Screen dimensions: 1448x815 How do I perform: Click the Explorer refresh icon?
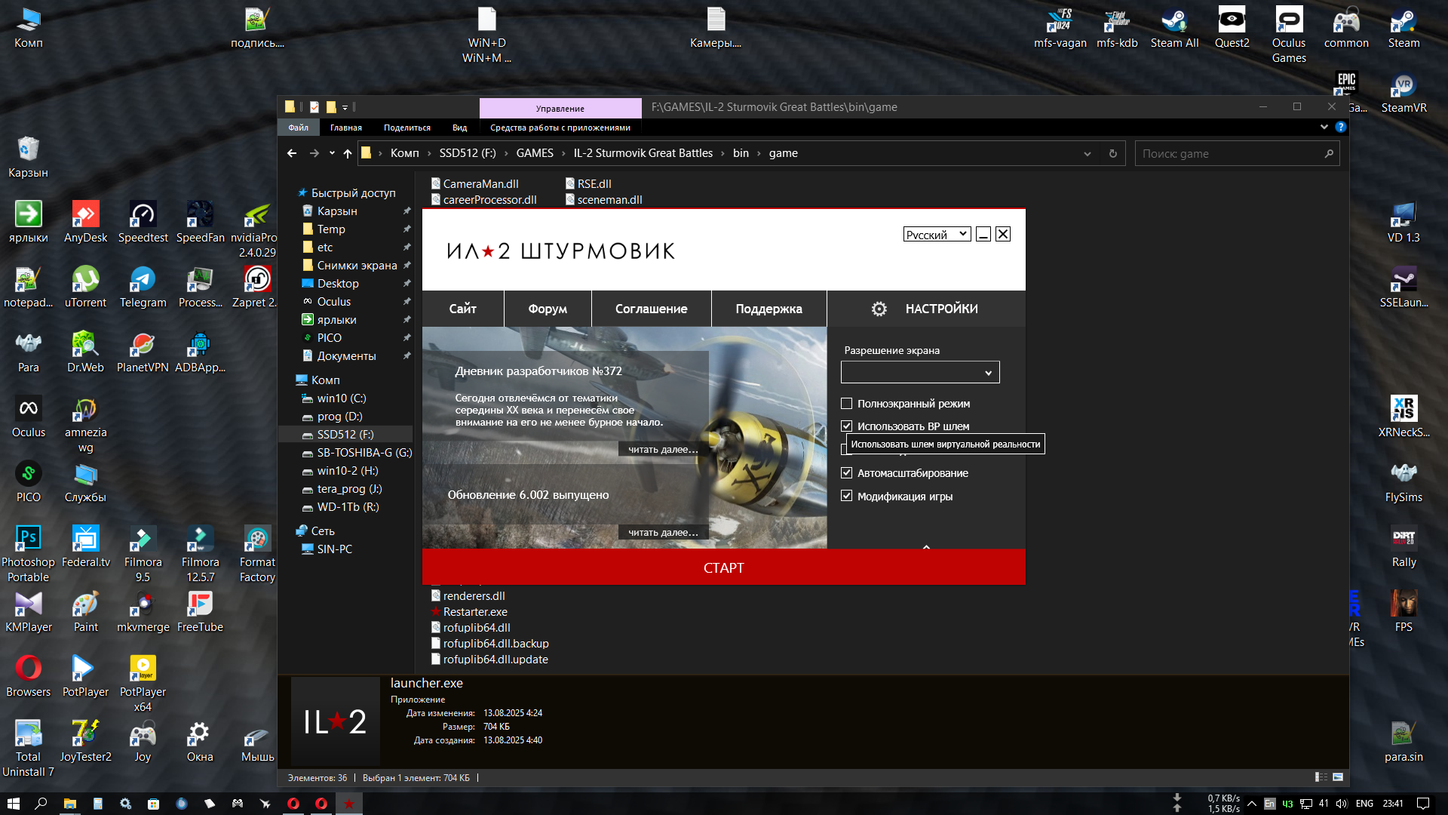tap(1112, 153)
